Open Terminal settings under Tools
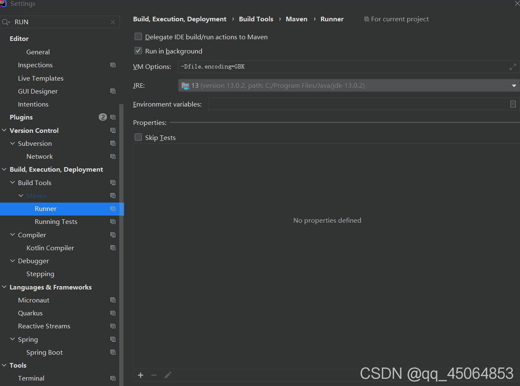520x386 pixels. (x=31, y=378)
